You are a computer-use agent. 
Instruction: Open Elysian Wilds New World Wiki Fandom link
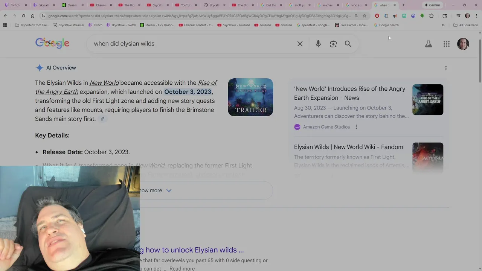click(x=348, y=147)
